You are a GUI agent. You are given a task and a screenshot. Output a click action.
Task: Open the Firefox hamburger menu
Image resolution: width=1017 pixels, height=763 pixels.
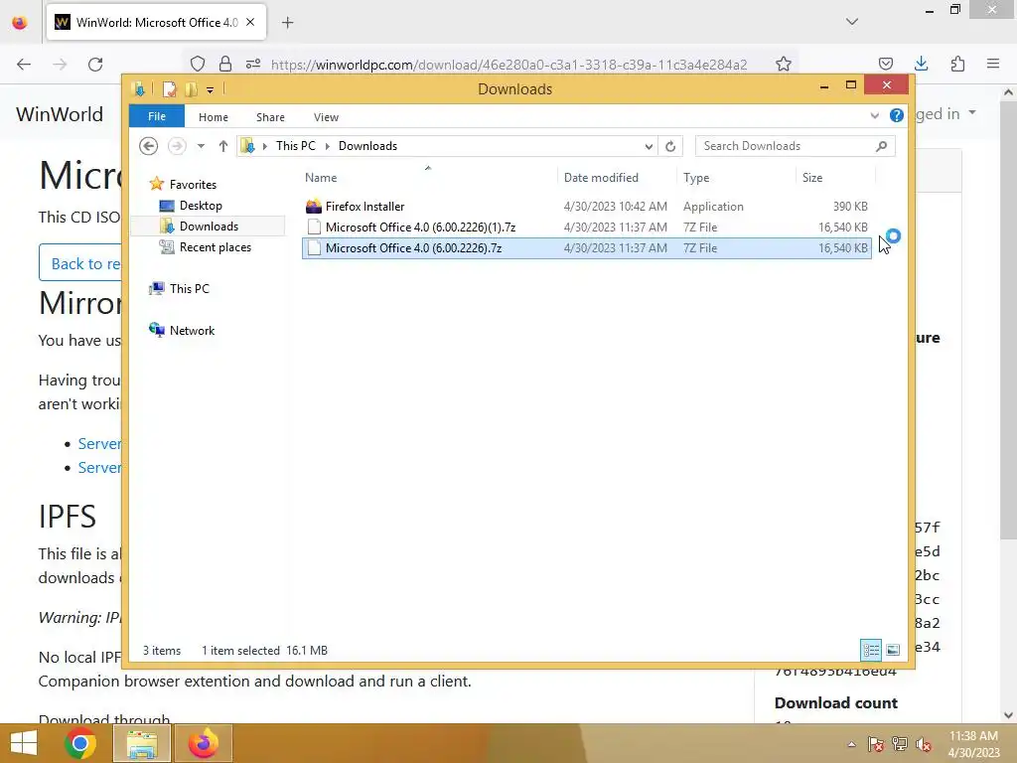(993, 64)
